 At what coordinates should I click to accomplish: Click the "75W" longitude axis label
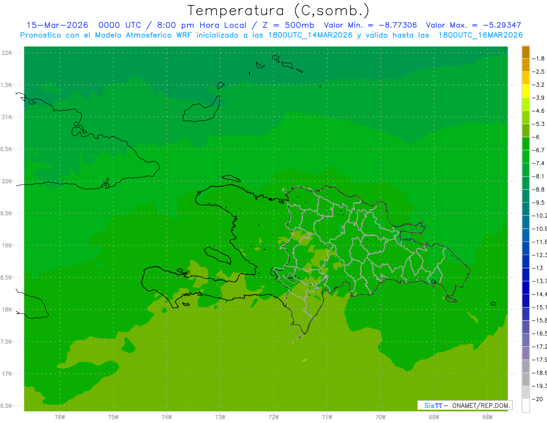pos(114,417)
